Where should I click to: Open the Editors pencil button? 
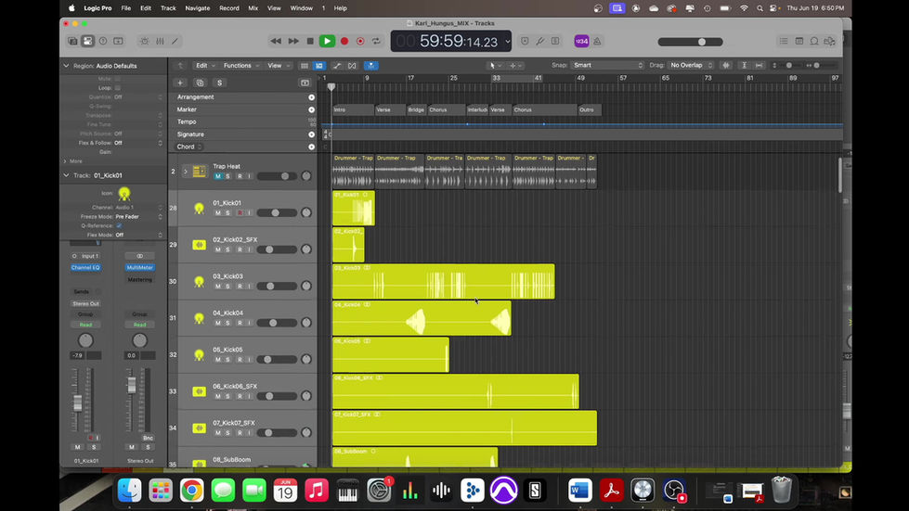click(175, 41)
